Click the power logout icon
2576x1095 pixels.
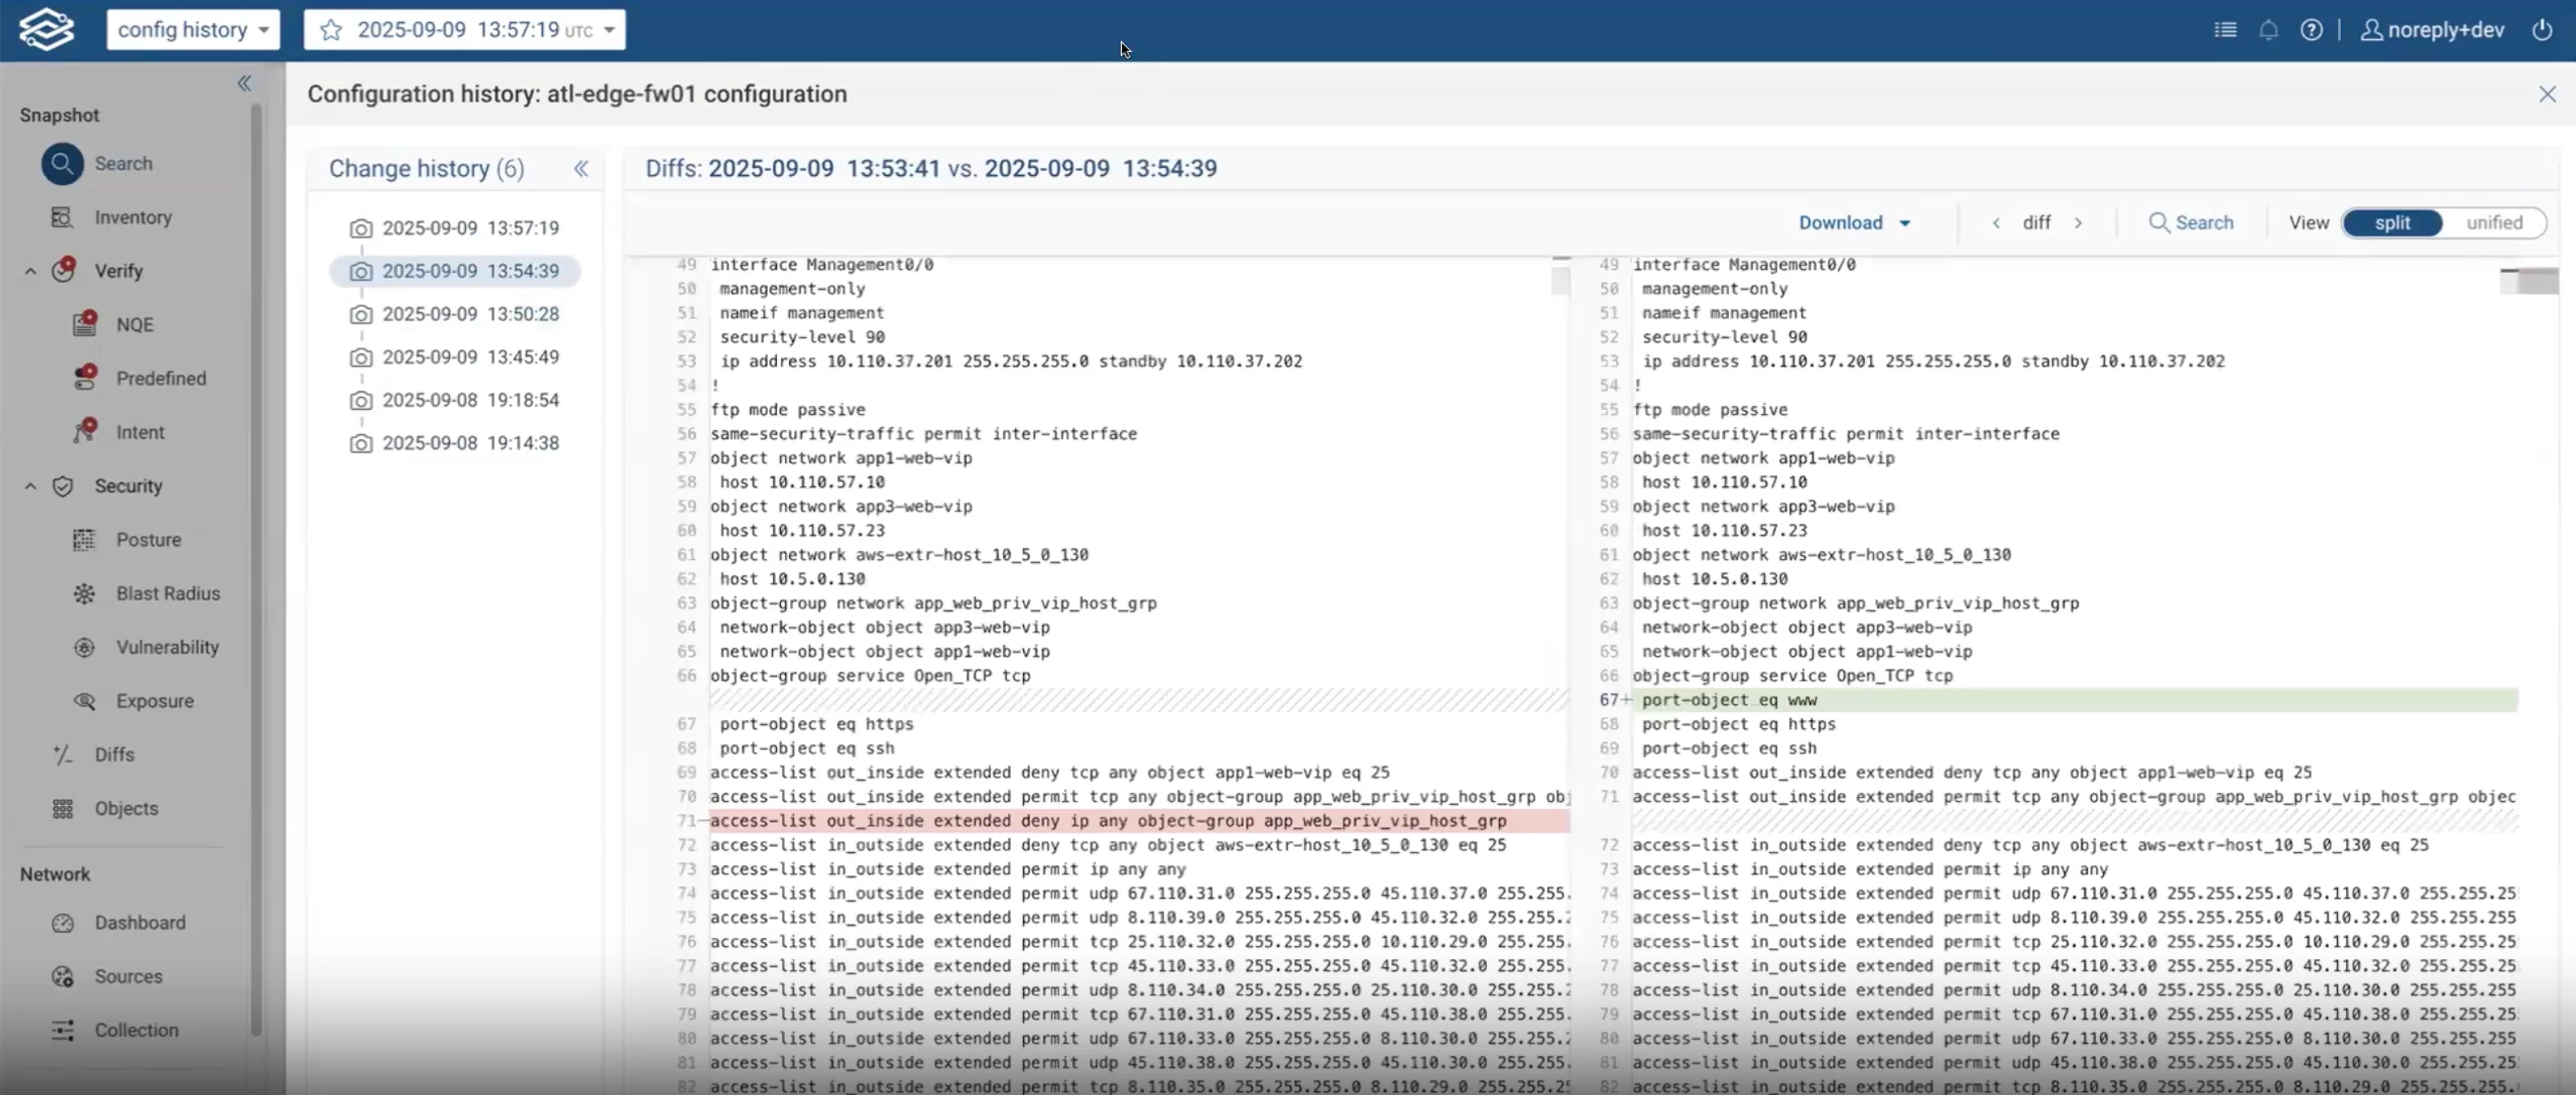click(2542, 30)
